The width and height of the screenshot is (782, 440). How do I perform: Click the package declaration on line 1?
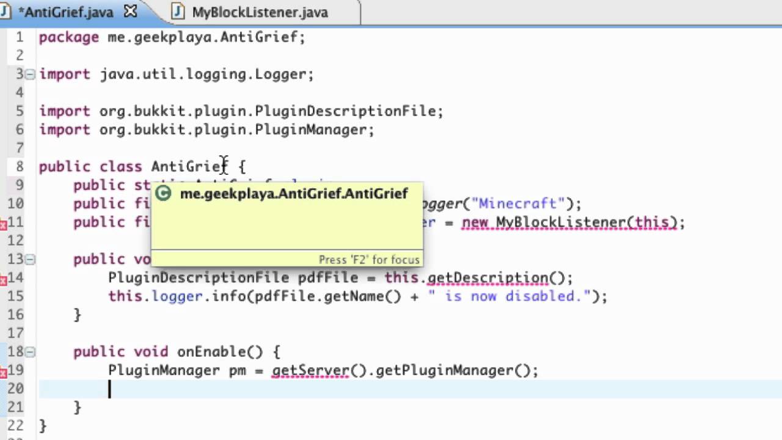point(172,37)
